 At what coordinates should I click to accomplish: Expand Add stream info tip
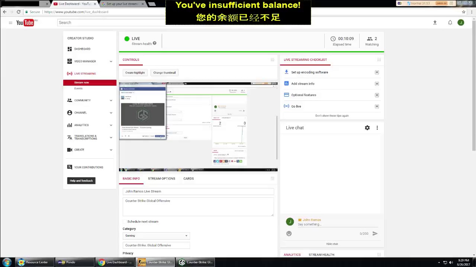click(377, 84)
